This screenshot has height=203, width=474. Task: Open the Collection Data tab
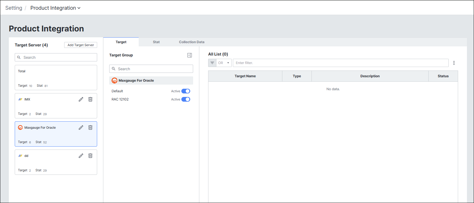192,42
